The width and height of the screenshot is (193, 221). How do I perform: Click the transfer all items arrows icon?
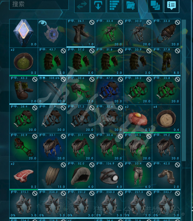(82, 6)
